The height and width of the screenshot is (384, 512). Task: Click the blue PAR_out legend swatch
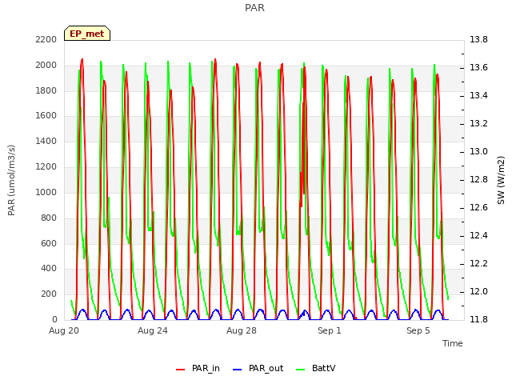click(x=238, y=370)
